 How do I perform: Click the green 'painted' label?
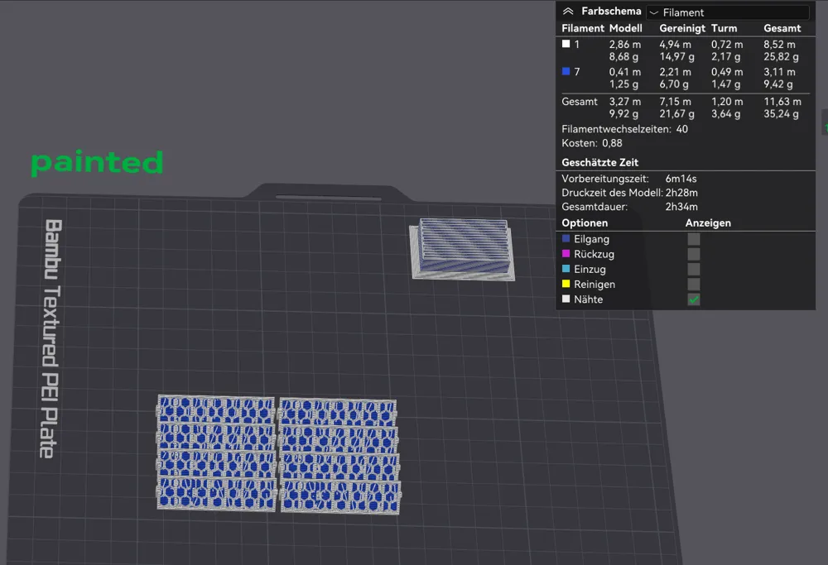(96, 163)
